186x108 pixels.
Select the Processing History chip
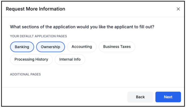31,60
